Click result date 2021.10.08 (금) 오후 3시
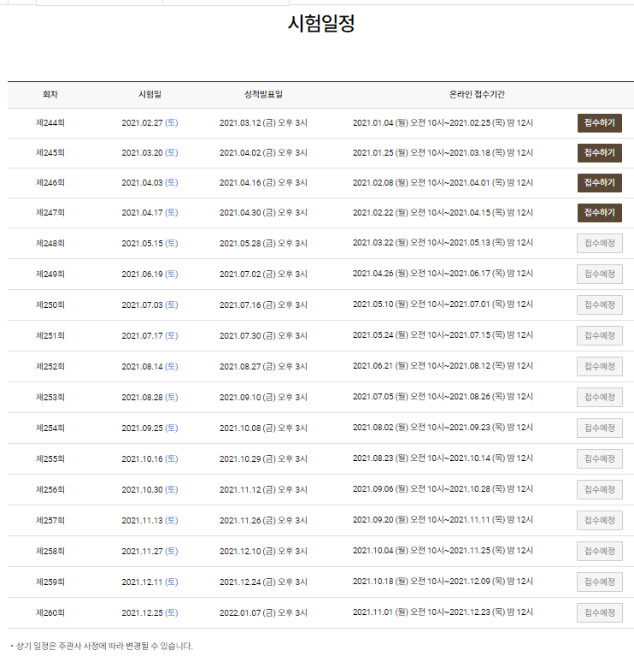This screenshot has width=634, height=656. 263,428
